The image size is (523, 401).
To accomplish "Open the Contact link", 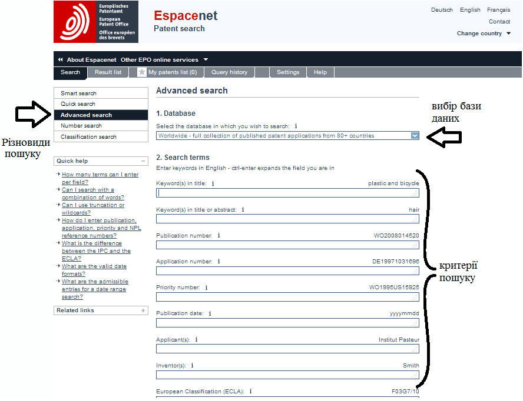I will [499, 22].
